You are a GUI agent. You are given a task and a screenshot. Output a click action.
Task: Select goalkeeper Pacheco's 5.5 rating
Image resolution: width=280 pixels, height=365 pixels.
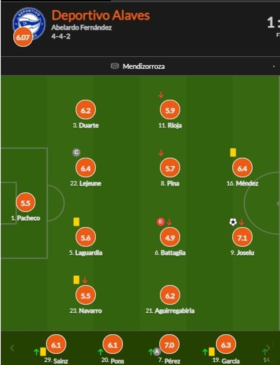coord(25,203)
